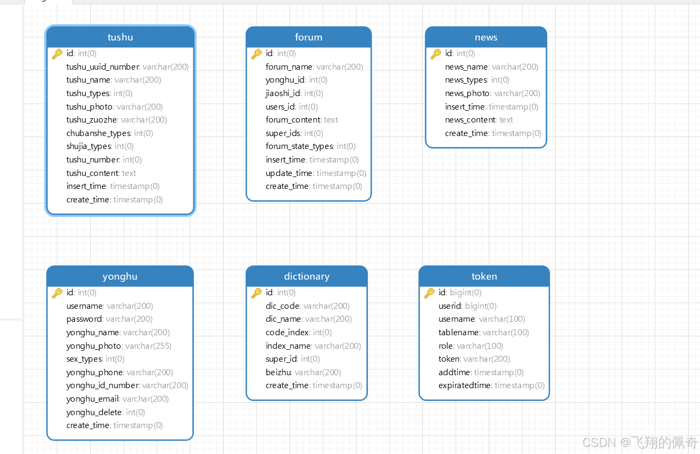Viewport: 700px width, 454px height.
Task: Click the tushu_content text field
Action: pos(101,173)
